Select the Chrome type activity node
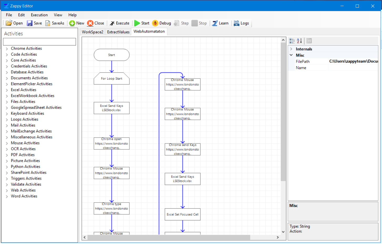This screenshot has width=382, height=244. click(x=111, y=208)
